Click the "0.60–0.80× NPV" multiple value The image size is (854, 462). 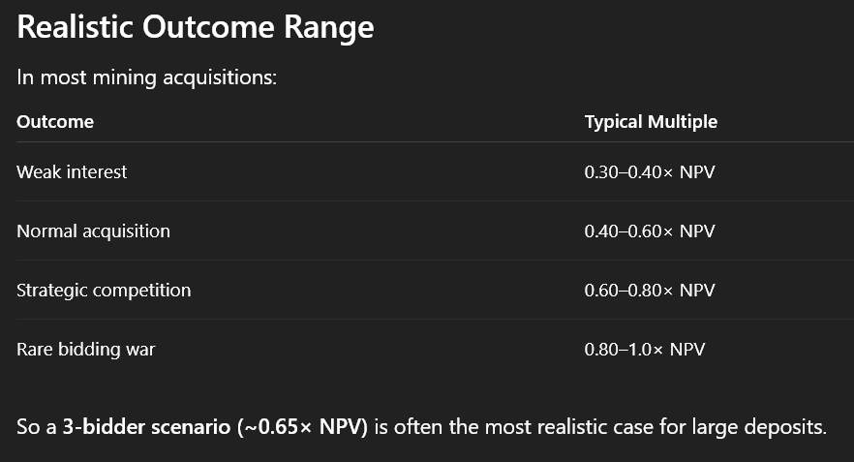tap(649, 291)
